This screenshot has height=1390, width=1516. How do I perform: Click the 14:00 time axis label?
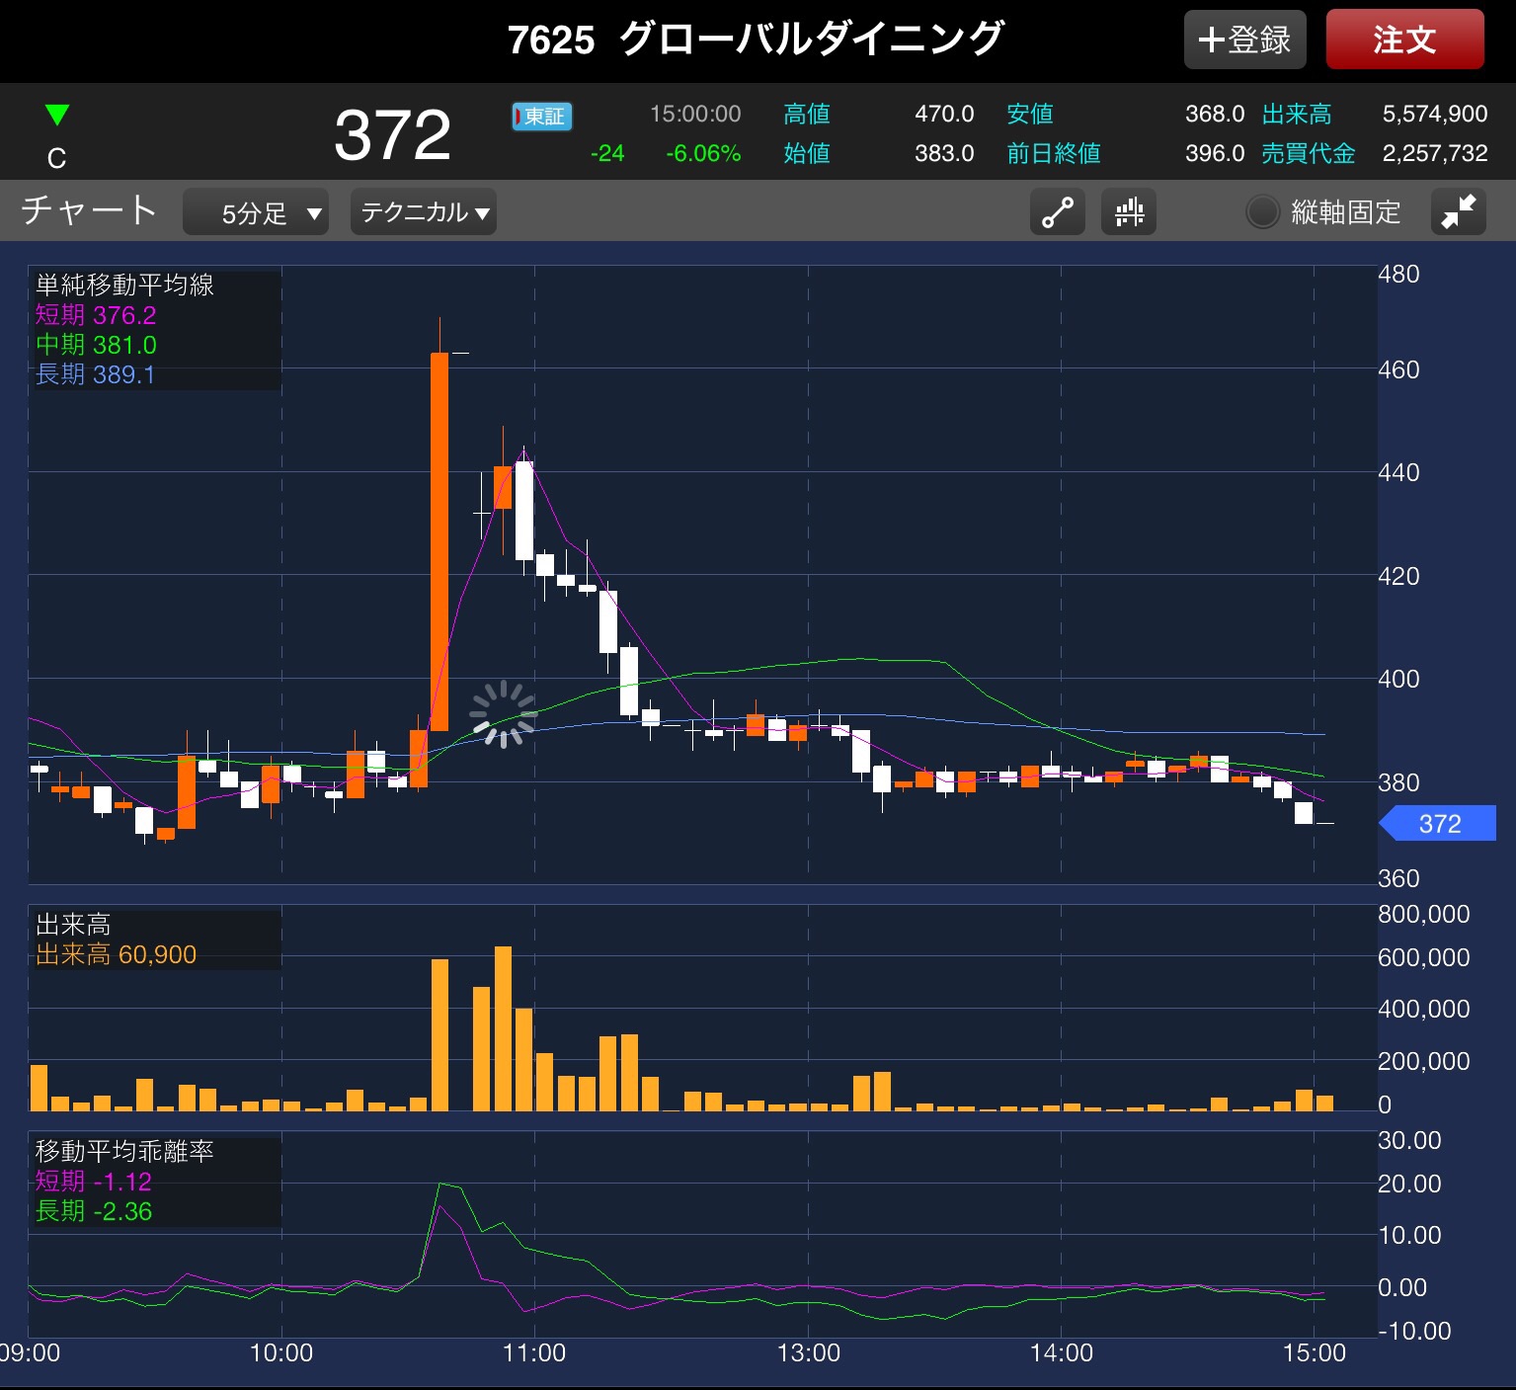[x=1062, y=1353]
